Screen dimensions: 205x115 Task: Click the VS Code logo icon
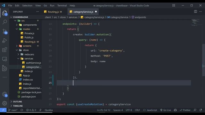(x=4, y=5)
